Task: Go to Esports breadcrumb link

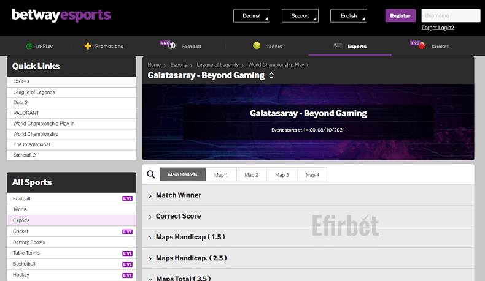Action: pyautogui.click(x=179, y=65)
